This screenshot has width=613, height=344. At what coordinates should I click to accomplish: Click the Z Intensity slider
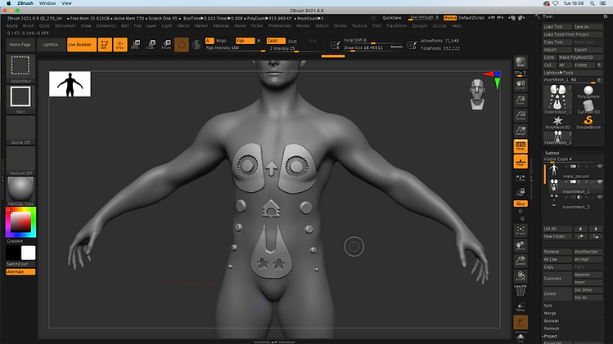click(x=295, y=48)
